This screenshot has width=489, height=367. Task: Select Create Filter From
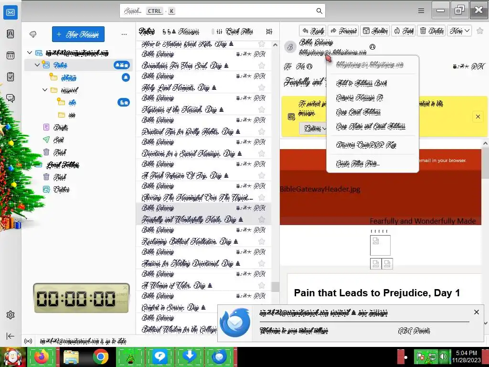pyautogui.click(x=357, y=163)
